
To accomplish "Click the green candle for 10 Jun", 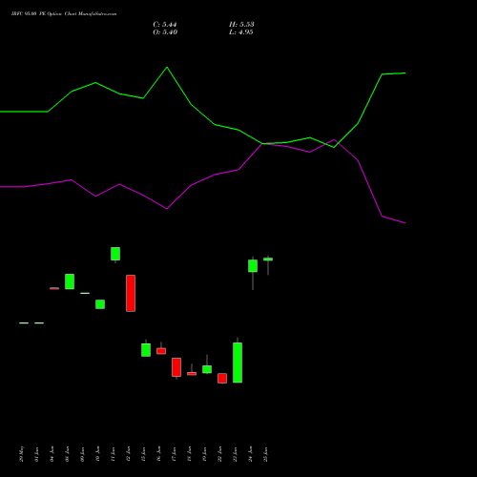I will click(x=100, y=304).
